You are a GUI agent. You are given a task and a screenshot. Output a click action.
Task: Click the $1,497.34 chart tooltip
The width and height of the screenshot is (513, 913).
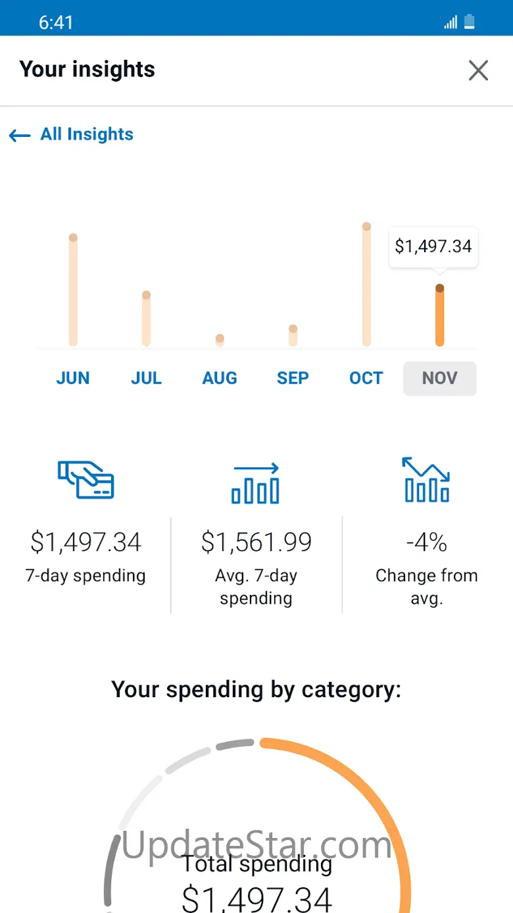(433, 247)
